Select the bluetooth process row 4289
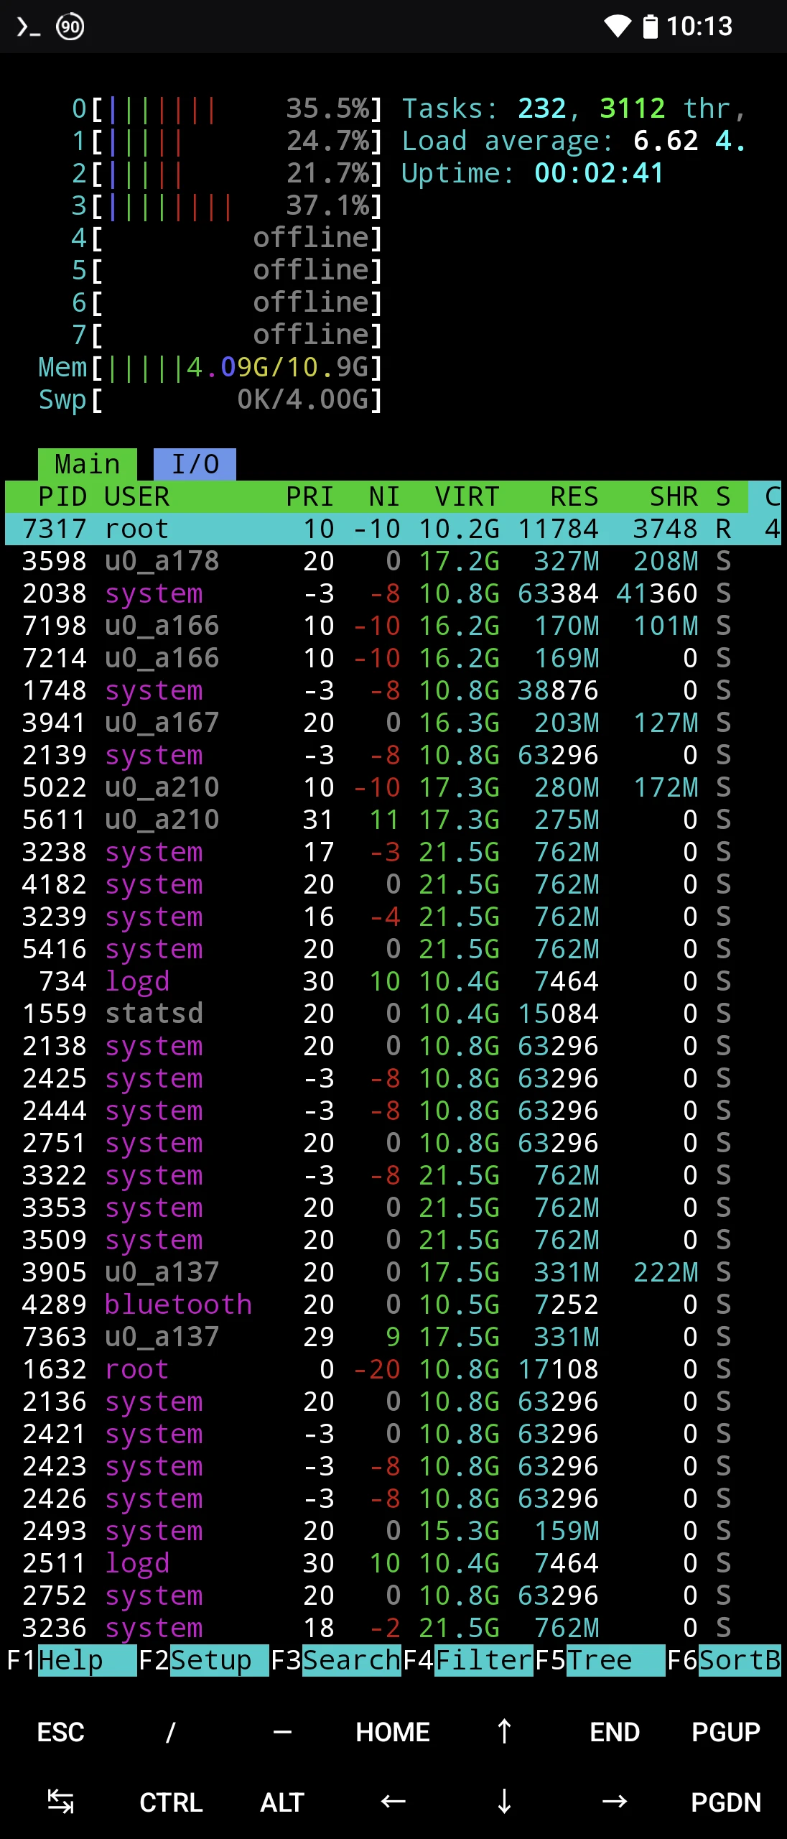The image size is (787, 1839). [359, 1305]
